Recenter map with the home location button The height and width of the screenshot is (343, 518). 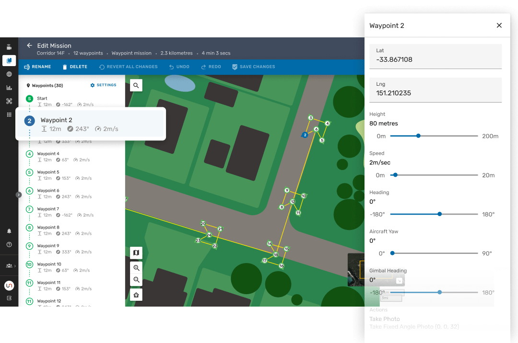coord(136,295)
